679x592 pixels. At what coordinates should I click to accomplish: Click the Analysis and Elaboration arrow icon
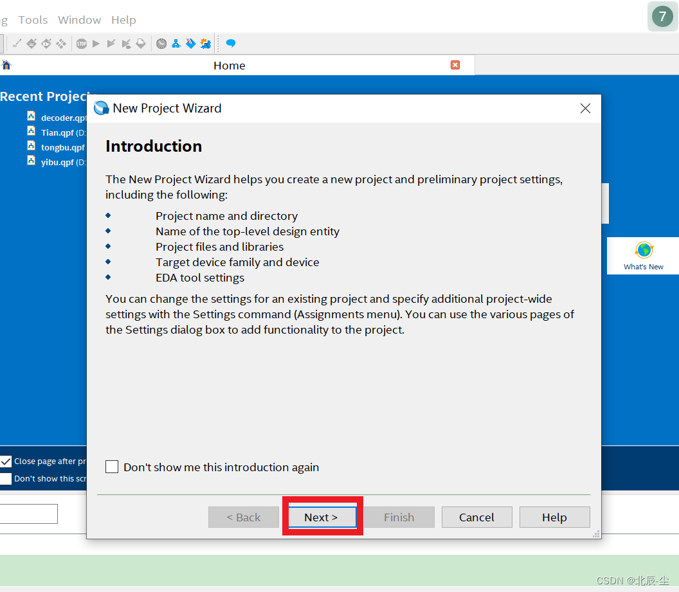click(x=111, y=44)
